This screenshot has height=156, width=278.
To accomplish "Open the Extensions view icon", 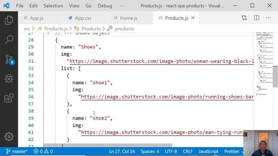I will click(9, 98).
